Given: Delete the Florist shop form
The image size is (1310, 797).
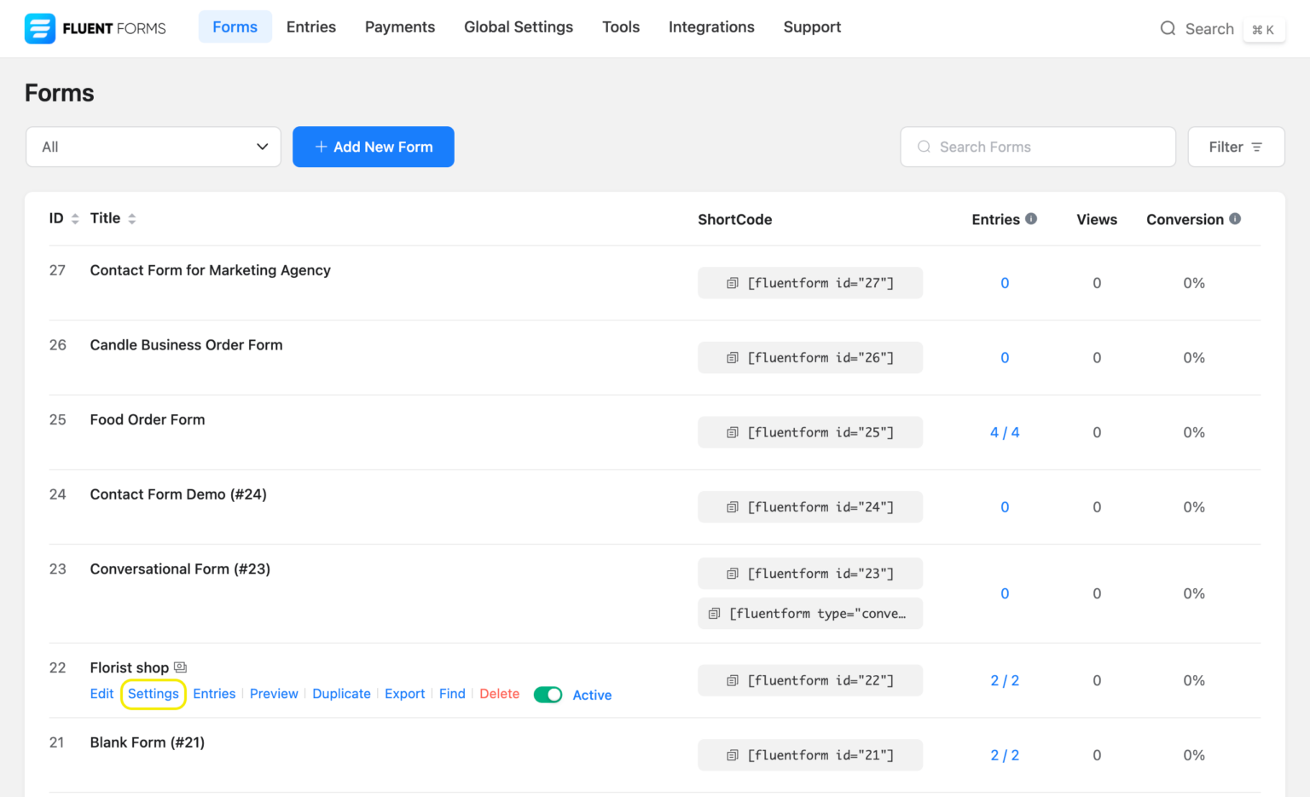Looking at the screenshot, I should pyautogui.click(x=499, y=693).
